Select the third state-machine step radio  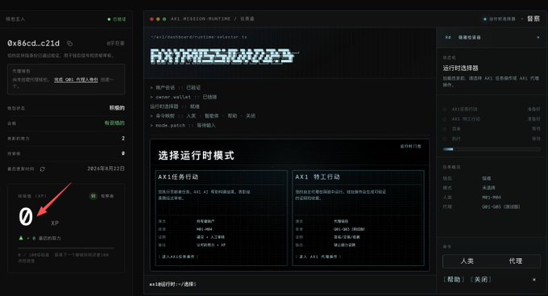click(445, 129)
